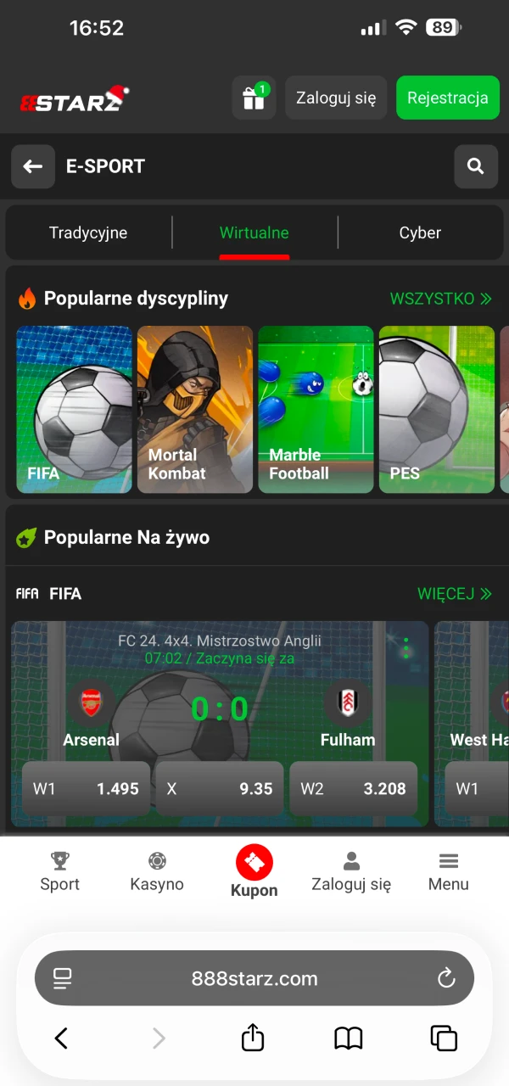Open the Safari tabs overview icon
The width and height of the screenshot is (509, 1086).
443,1038
